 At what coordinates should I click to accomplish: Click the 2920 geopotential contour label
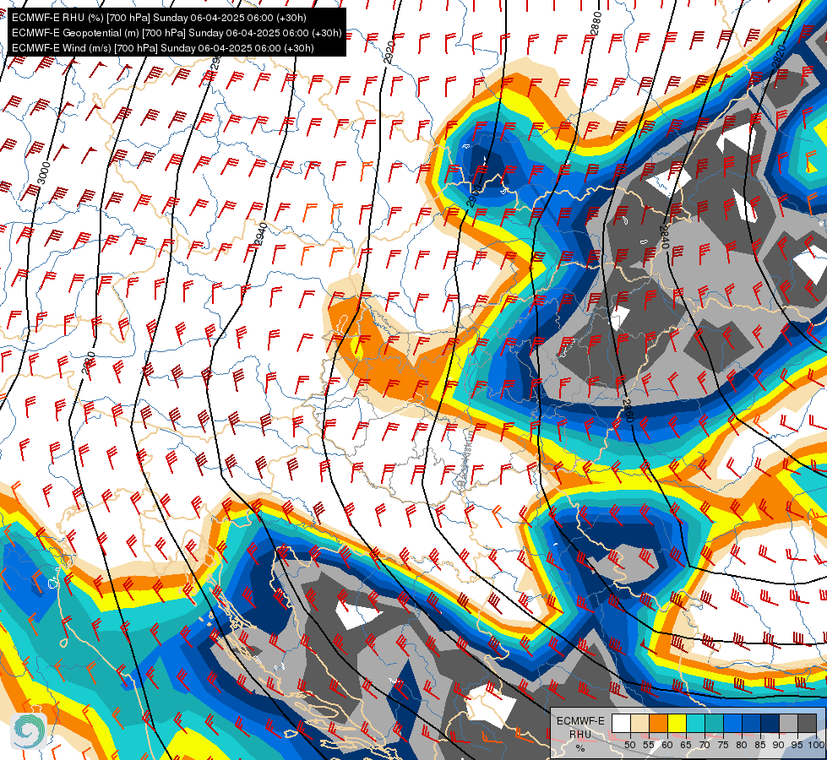[x=389, y=52]
